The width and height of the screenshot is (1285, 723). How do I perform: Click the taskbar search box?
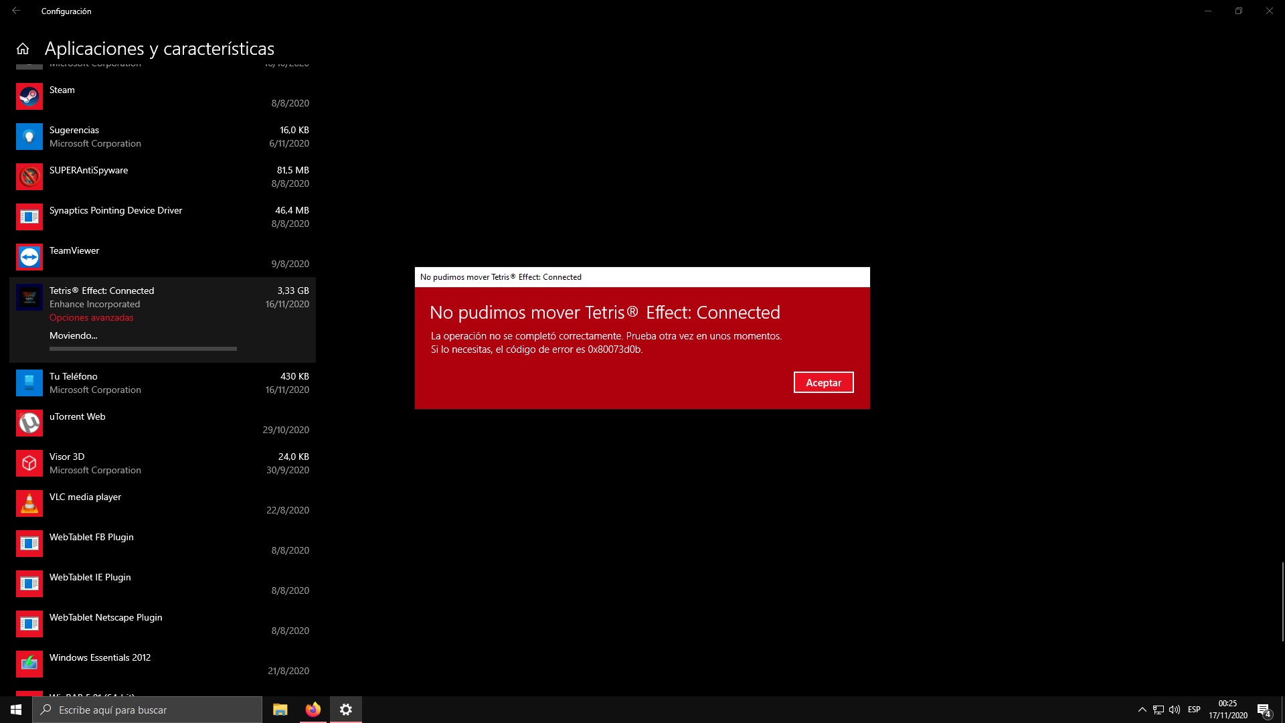(x=147, y=710)
